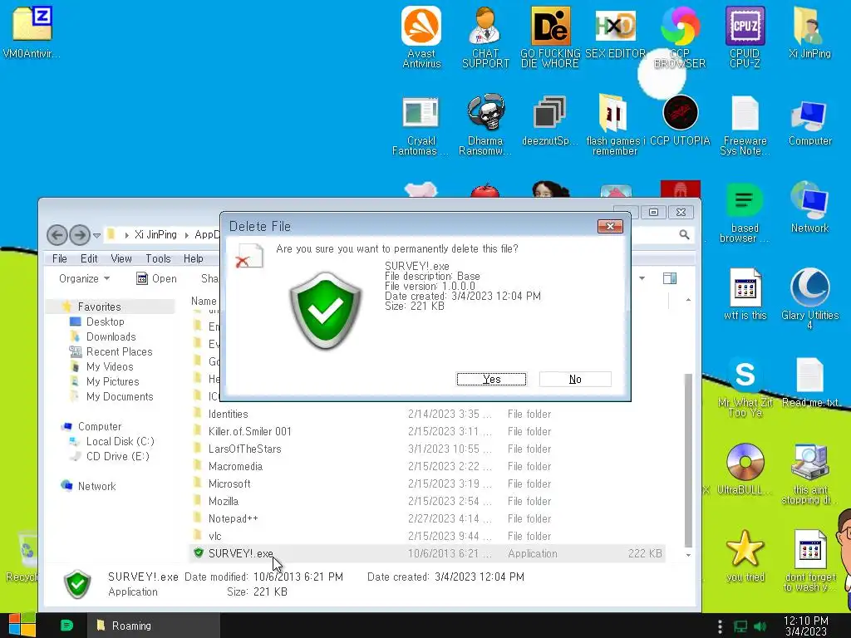
Task: Select Recent Places in navigation pane
Action: 119,351
